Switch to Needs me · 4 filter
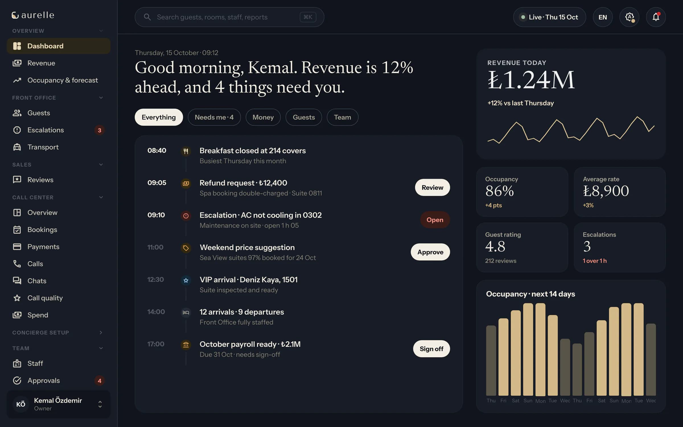This screenshot has width=683, height=427. pyautogui.click(x=214, y=117)
